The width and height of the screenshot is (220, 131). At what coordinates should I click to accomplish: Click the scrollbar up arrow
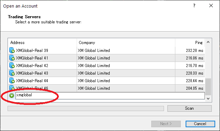point(208,42)
